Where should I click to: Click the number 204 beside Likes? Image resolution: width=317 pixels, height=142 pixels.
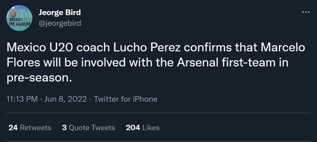point(133,127)
